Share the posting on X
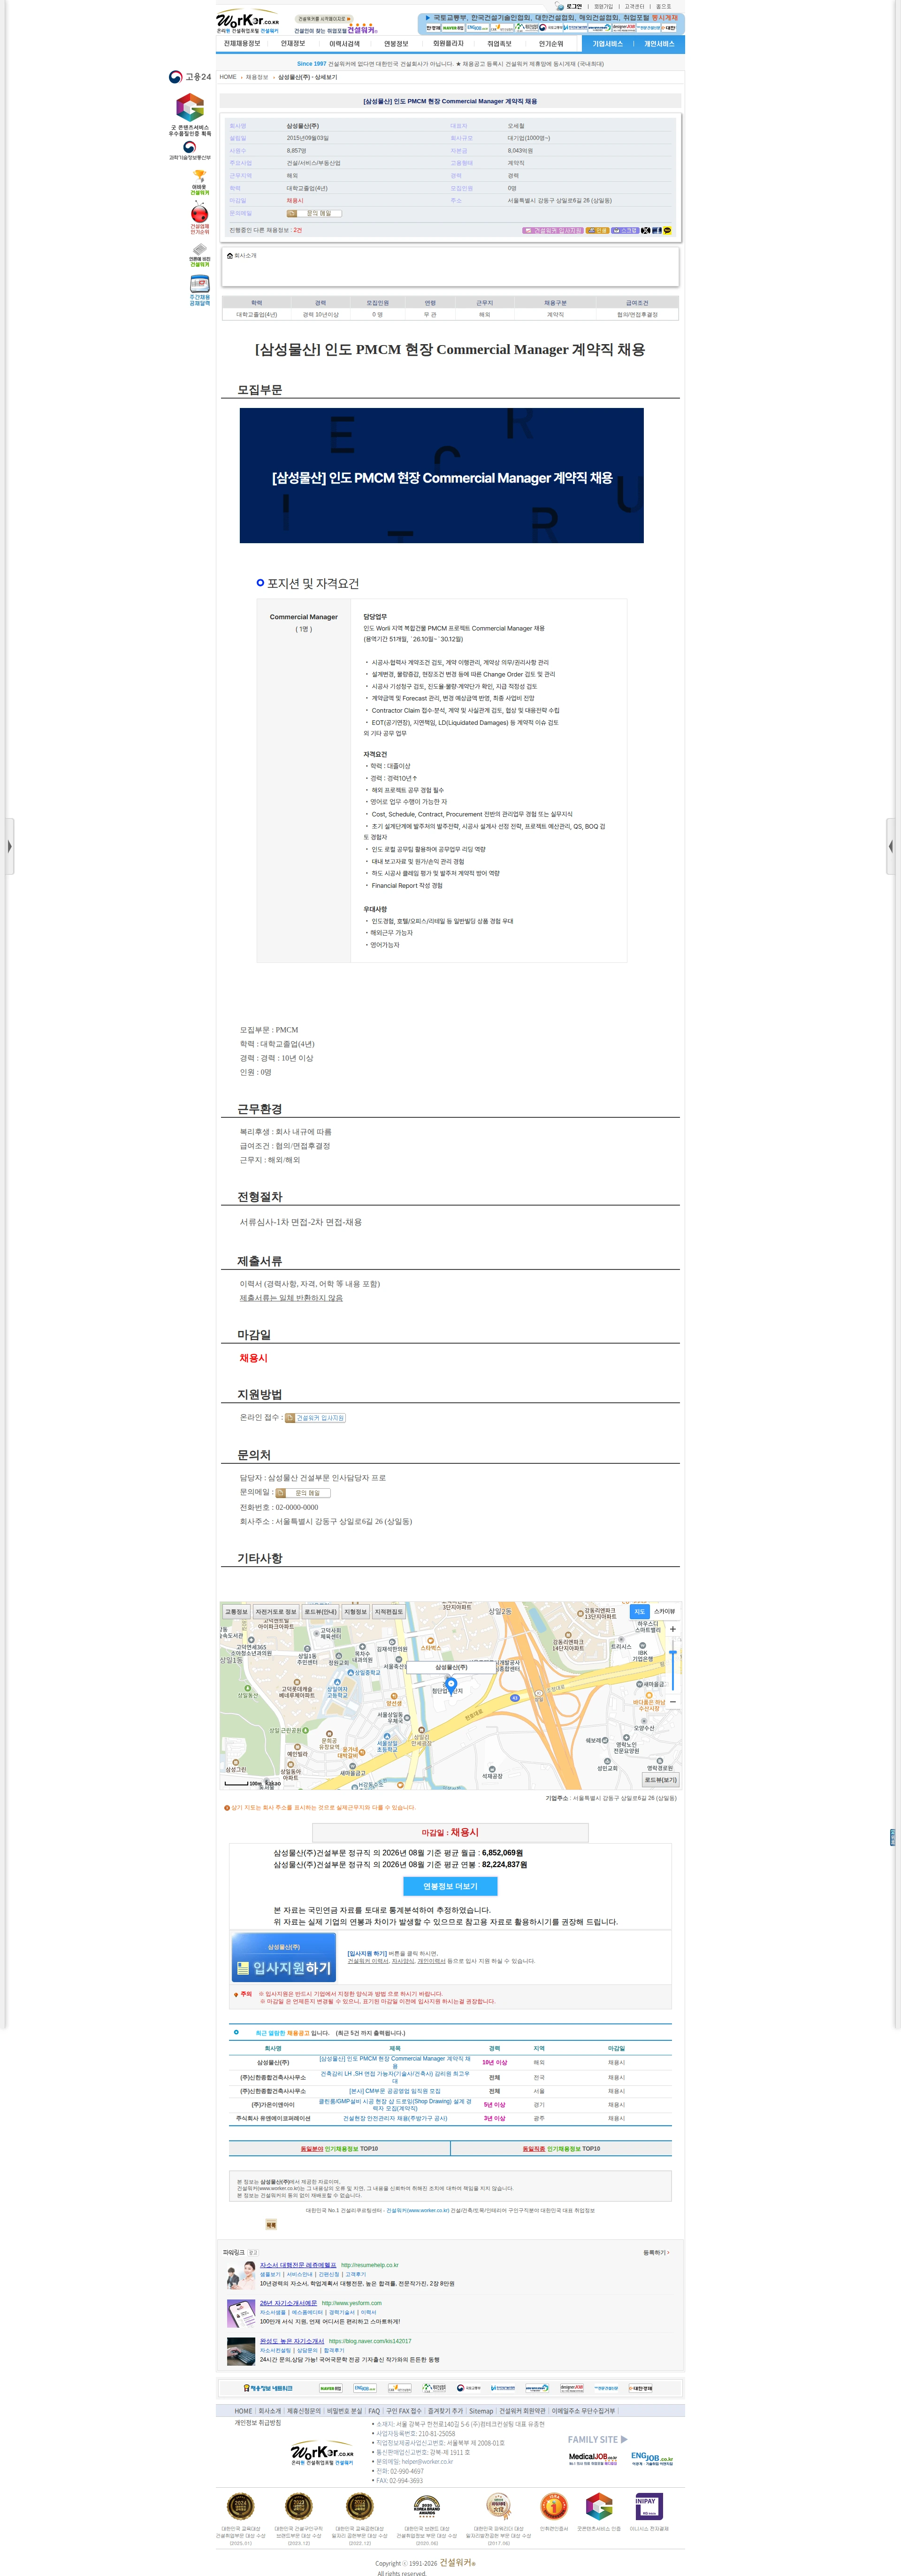Screen dimensions: 901x2576 (646, 230)
